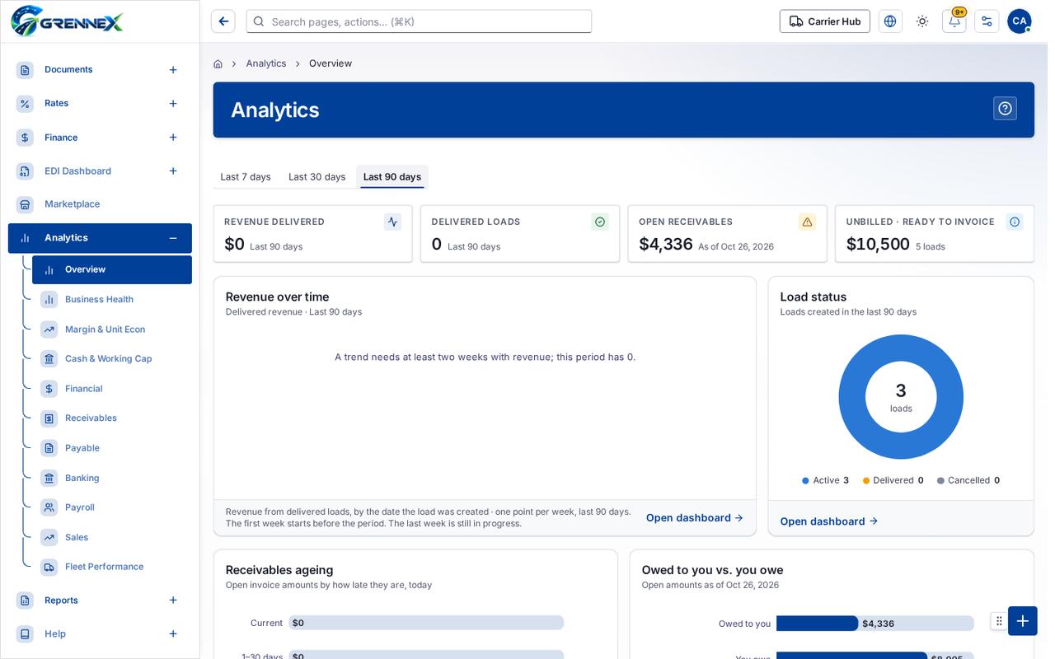The width and height of the screenshot is (1055, 659).
Task: Open Cash & Working Cap page
Action: (112, 359)
